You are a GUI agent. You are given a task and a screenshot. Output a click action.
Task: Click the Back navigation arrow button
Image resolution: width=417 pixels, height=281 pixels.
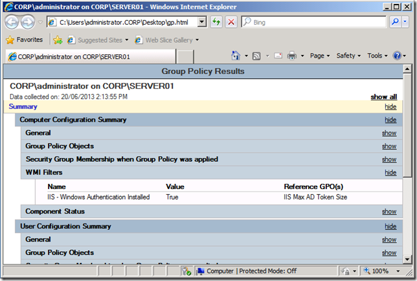coord(12,22)
